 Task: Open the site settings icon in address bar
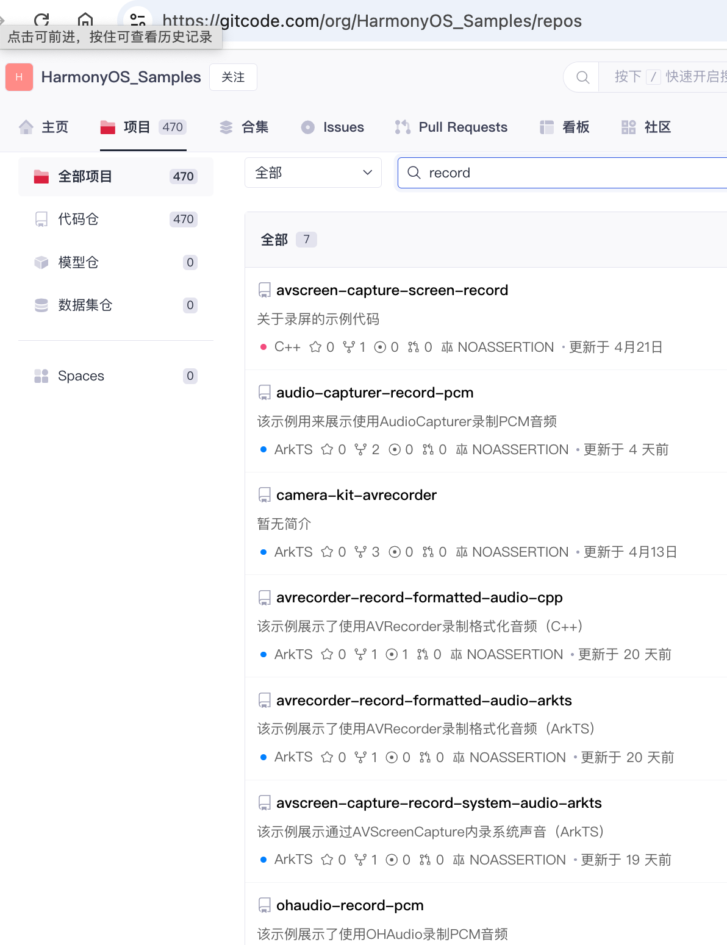pyautogui.click(x=138, y=21)
